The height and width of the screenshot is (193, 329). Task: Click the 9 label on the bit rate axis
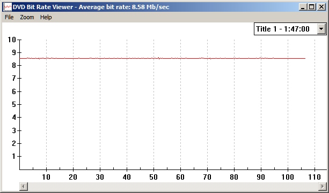click(x=14, y=52)
